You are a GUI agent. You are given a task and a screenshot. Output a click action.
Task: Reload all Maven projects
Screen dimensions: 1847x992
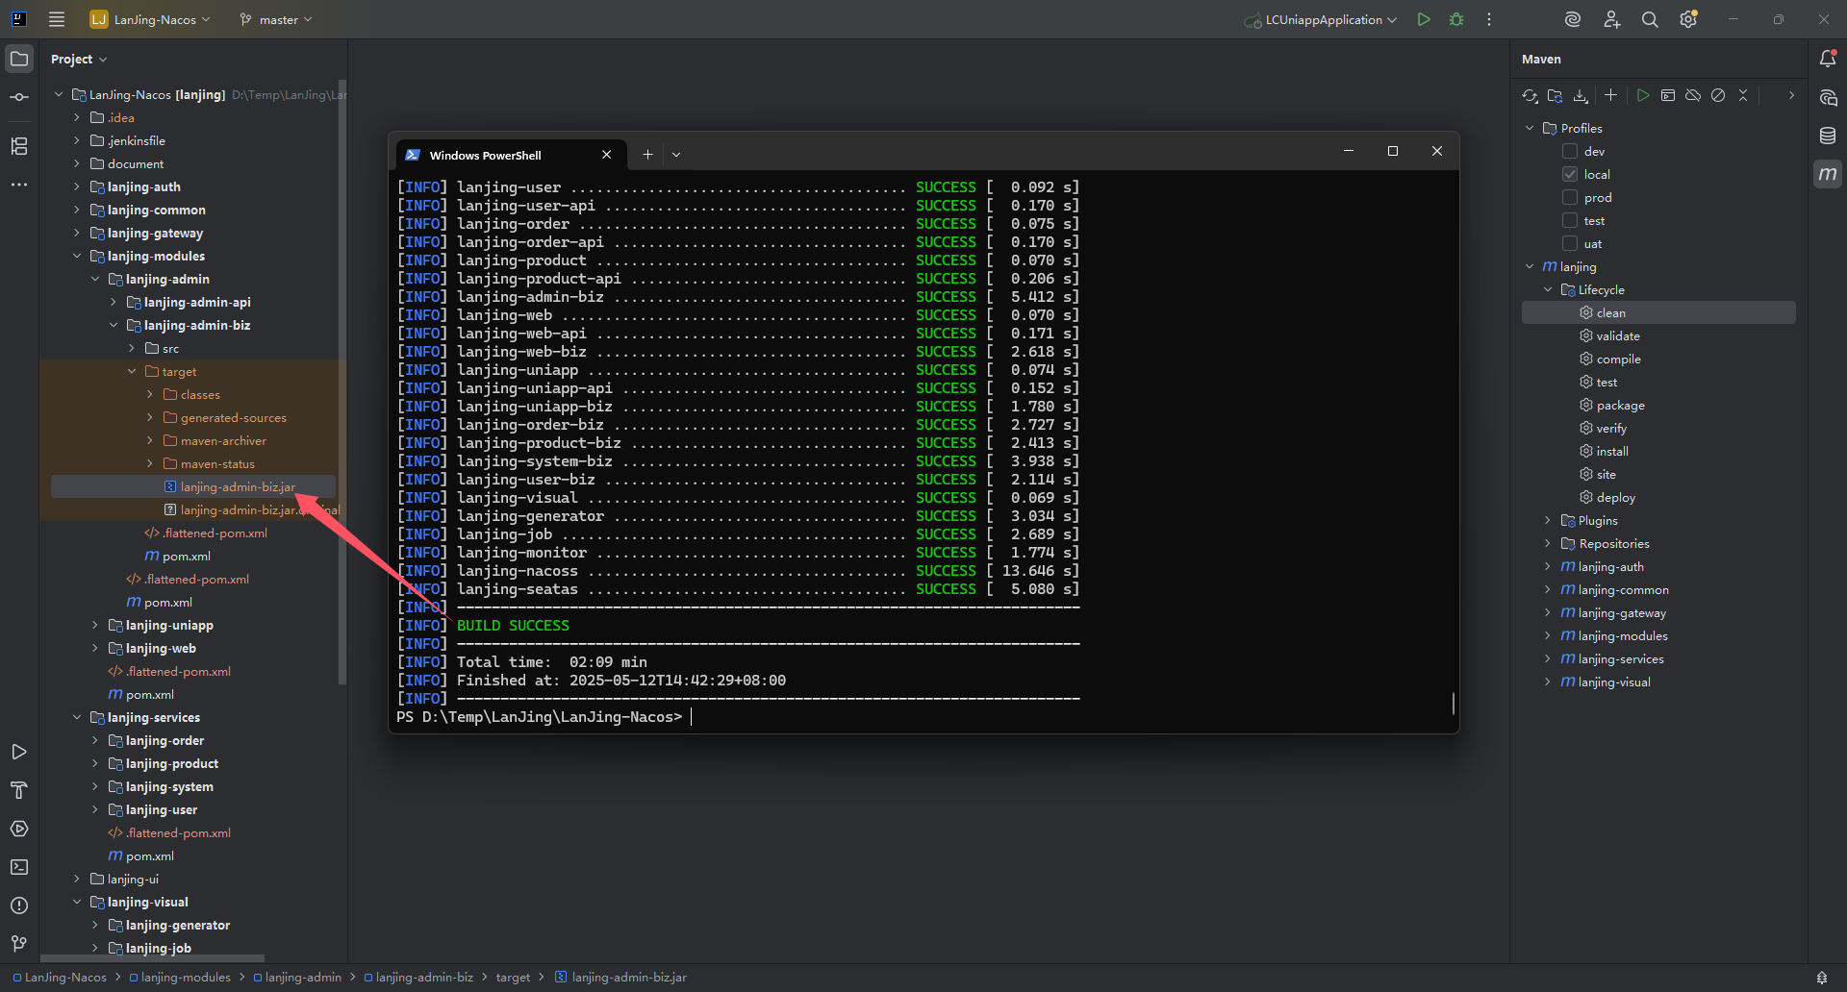(1530, 95)
